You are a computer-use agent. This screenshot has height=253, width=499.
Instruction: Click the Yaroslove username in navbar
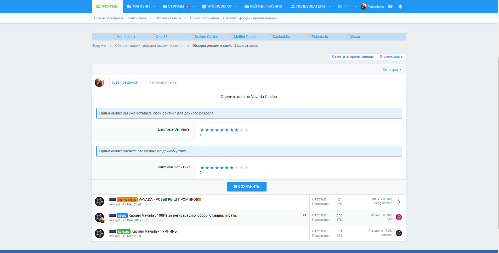click(376, 7)
